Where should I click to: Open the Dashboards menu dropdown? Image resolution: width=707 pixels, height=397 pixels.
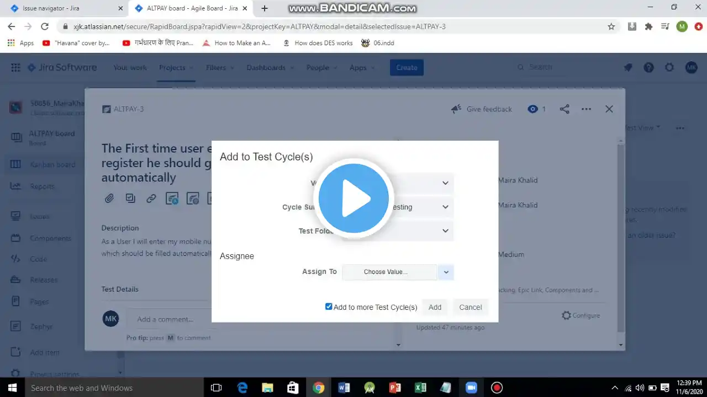click(x=270, y=68)
